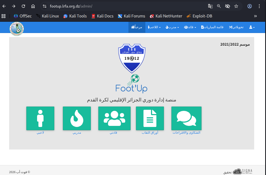Open the referee sheets document tile
The height and width of the screenshot is (175, 266).
click(150, 118)
